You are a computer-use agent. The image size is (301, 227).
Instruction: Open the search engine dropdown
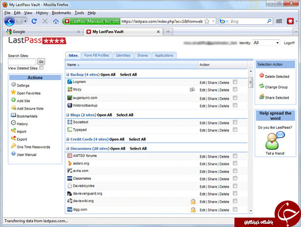(x=227, y=22)
